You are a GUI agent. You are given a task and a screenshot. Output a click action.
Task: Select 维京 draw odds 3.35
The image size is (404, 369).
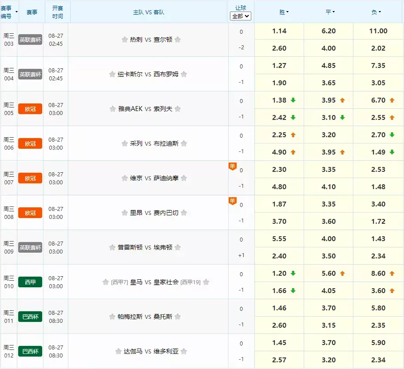(x=329, y=170)
